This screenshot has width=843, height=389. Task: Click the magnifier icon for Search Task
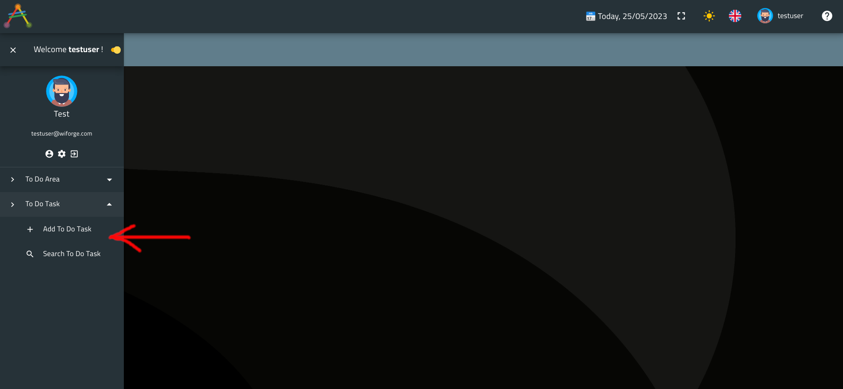30,254
